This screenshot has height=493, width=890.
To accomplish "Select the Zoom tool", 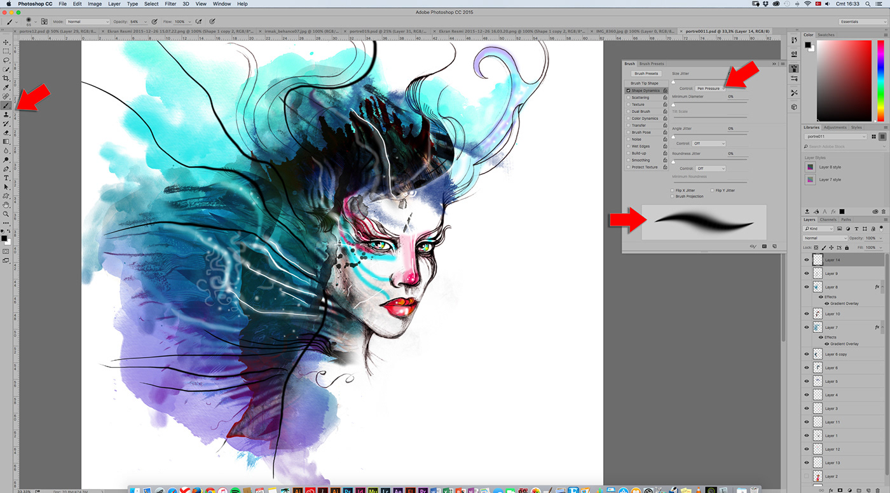I will [6, 214].
